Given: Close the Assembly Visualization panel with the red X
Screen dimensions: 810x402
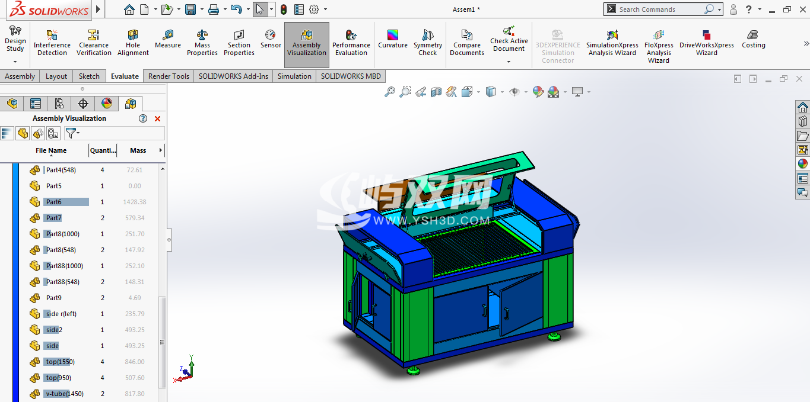Looking at the screenshot, I should click(x=157, y=118).
